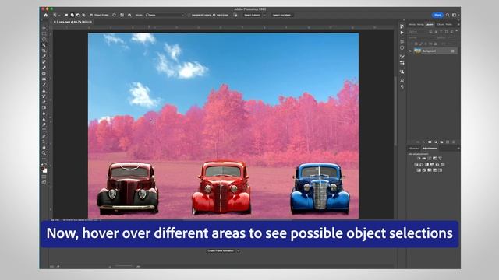Click the foreground color swatch
The width and height of the screenshot is (499, 280).
click(43, 169)
